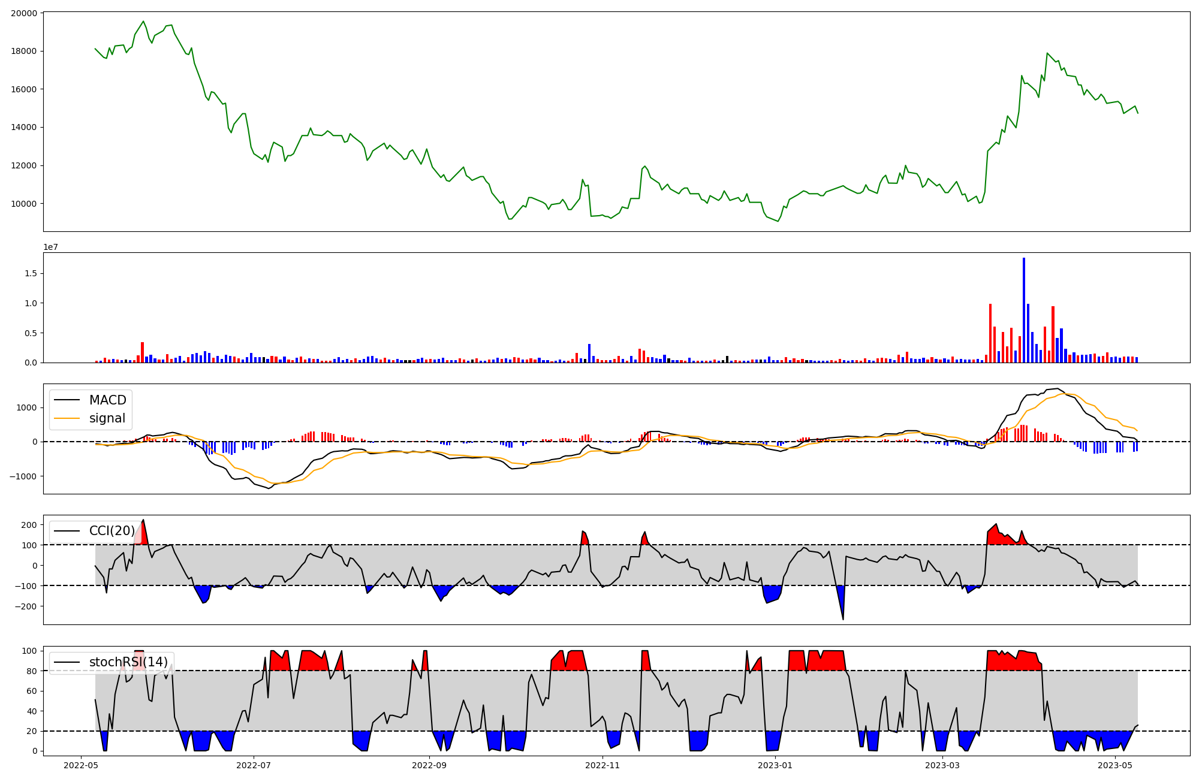This screenshot has height=779, width=1199.
Task: Click the 1.5 volume axis tick label
Action: coord(30,273)
